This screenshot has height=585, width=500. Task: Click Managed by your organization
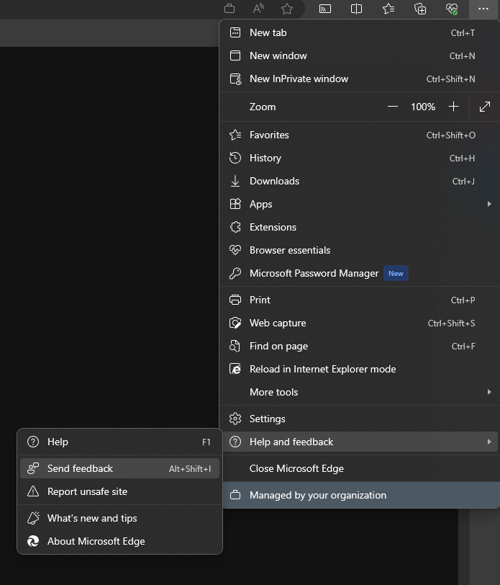click(317, 495)
